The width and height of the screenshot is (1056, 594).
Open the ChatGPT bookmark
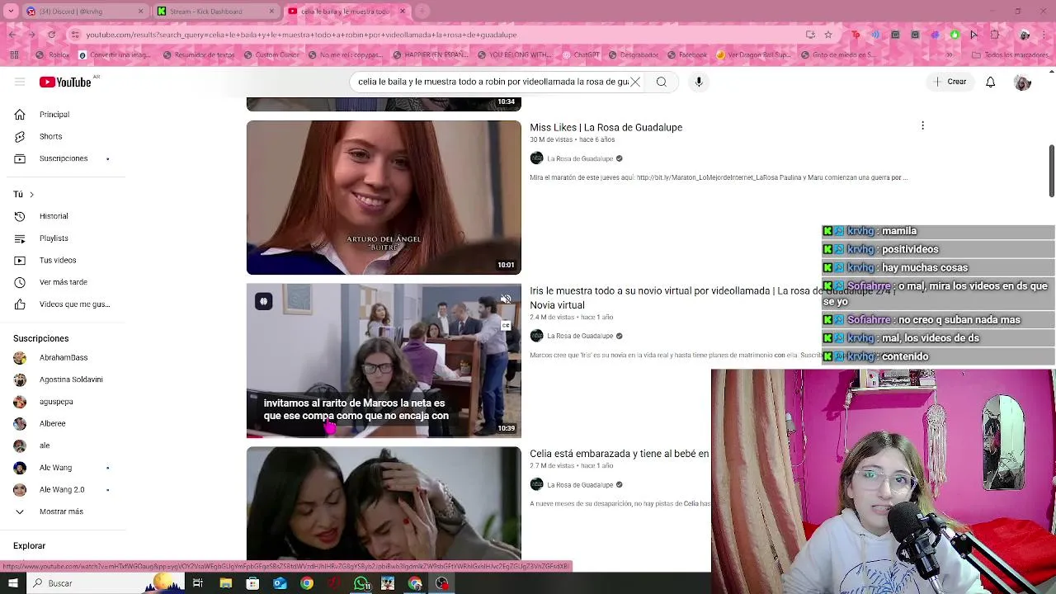click(x=580, y=55)
